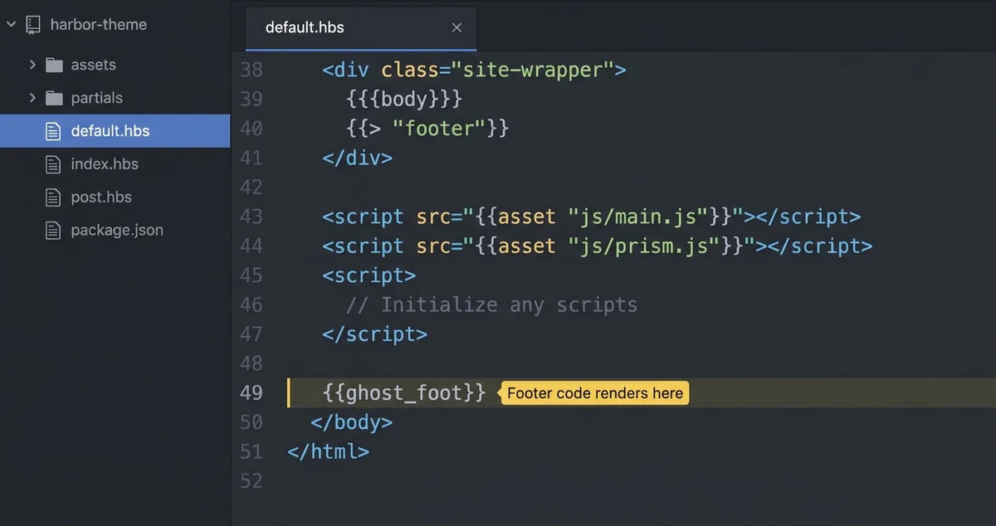Viewport: 996px width, 526px height.
Task: Click the 'Footer code renders here' annotation
Action: point(595,393)
